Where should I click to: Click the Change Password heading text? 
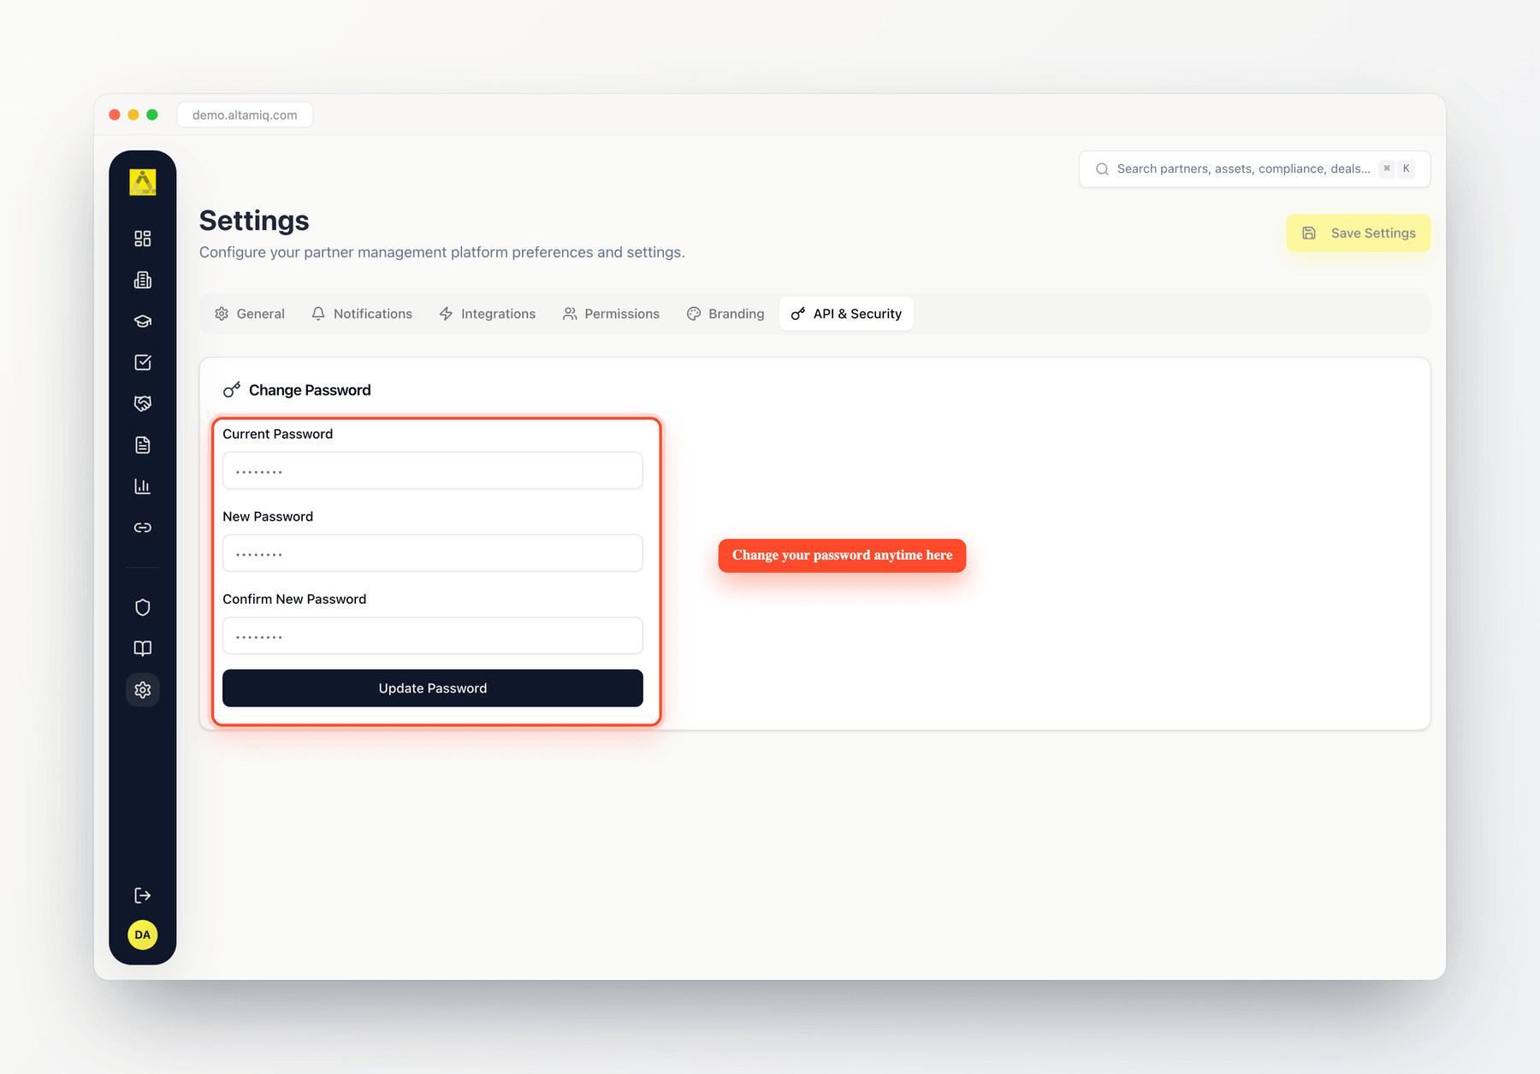tap(310, 390)
